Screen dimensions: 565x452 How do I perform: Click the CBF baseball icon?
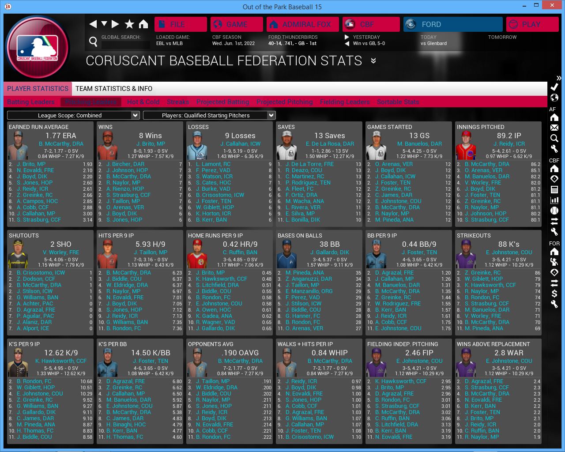click(x=554, y=211)
